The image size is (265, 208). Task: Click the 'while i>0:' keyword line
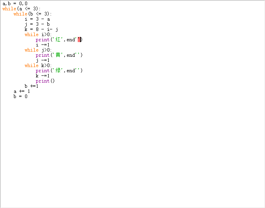point(38,35)
